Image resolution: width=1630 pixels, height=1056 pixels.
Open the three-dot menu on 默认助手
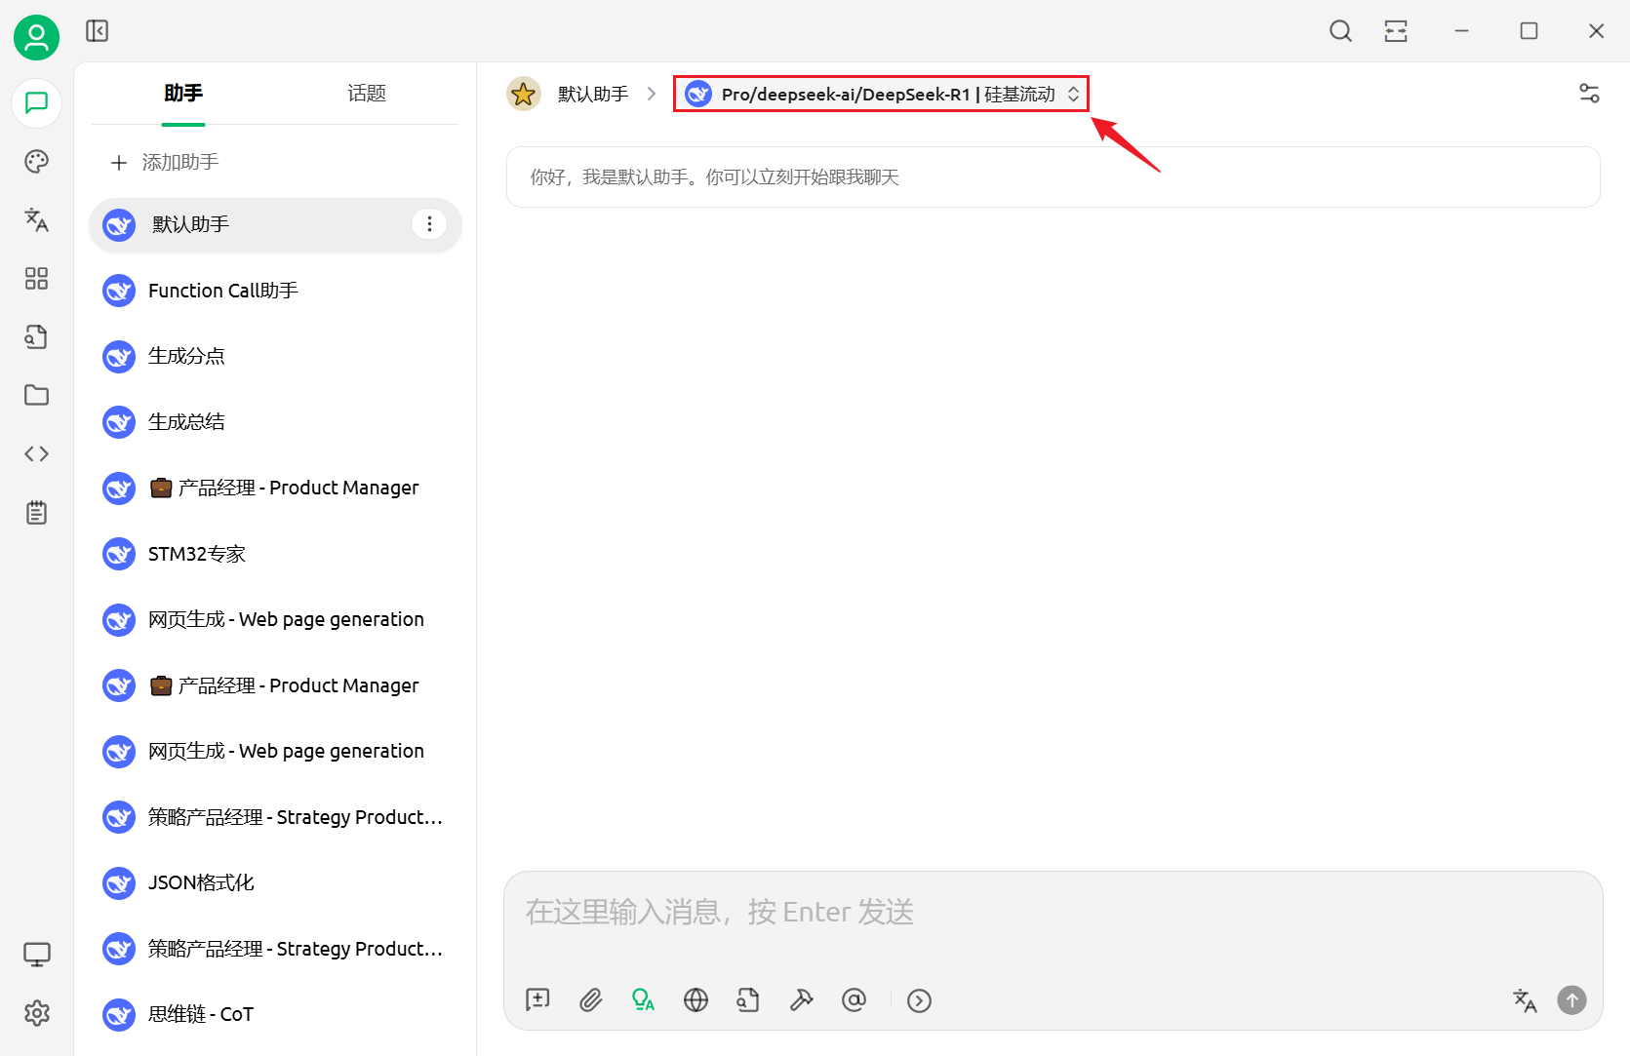(429, 224)
